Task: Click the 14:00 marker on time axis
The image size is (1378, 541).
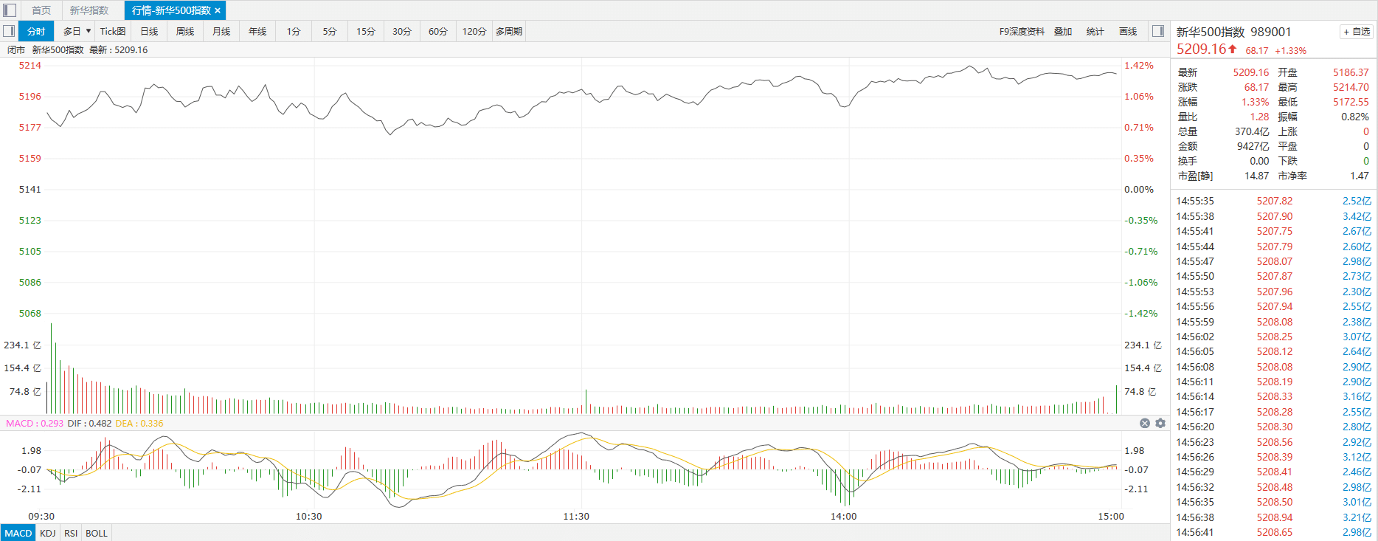Action: point(843,516)
